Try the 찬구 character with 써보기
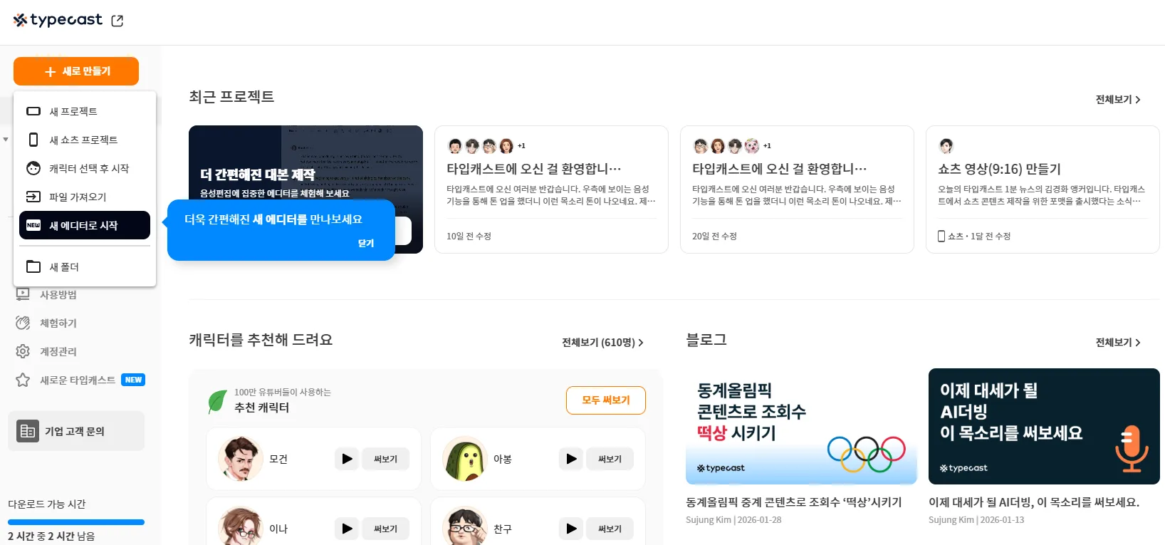 [610, 529]
